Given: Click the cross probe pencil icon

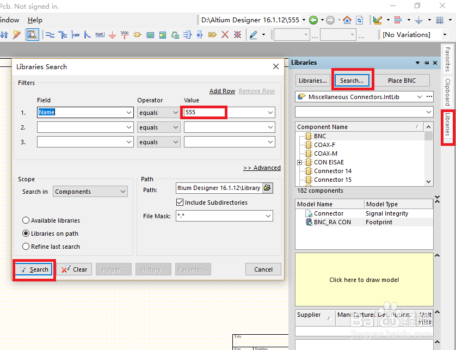Looking at the screenshot, I should [17, 35].
